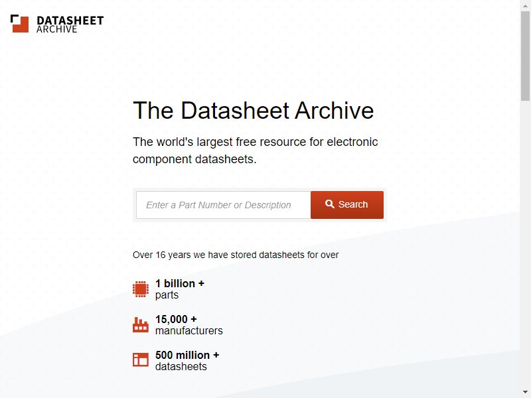Click the ARCHIVE word in header logo

click(x=57, y=29)
